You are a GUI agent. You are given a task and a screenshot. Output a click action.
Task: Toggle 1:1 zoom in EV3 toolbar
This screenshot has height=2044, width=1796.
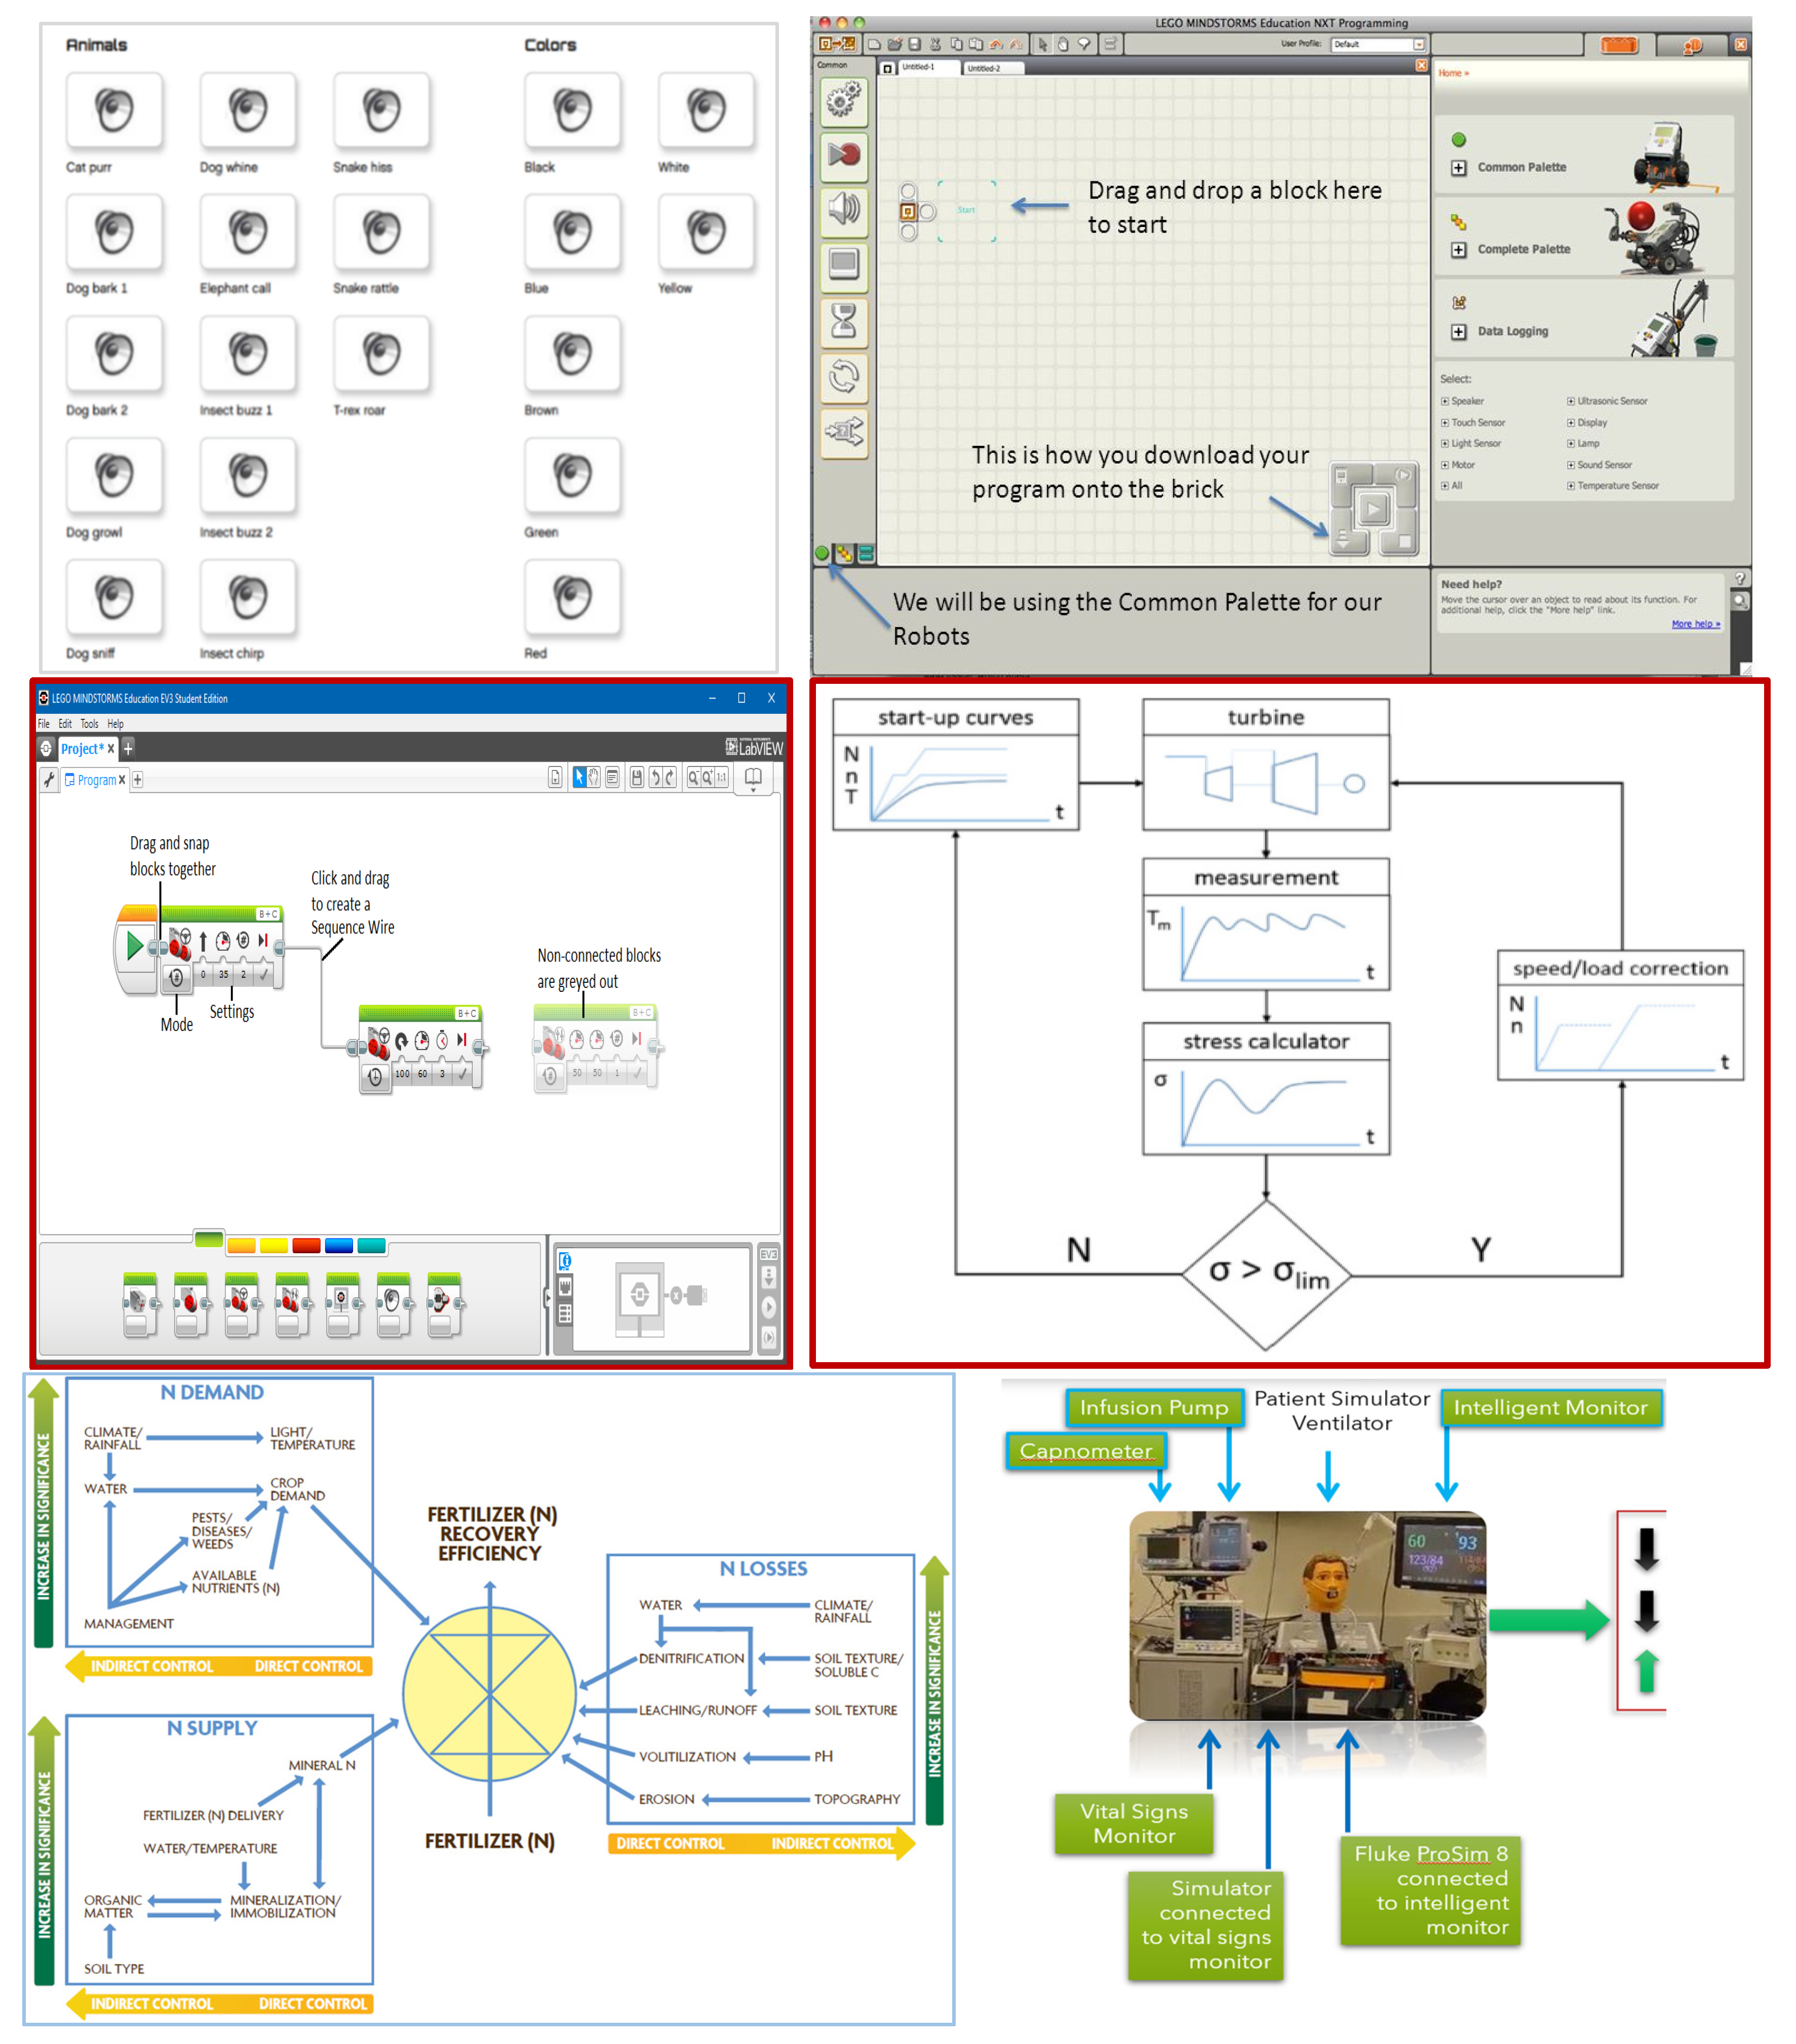721,777
